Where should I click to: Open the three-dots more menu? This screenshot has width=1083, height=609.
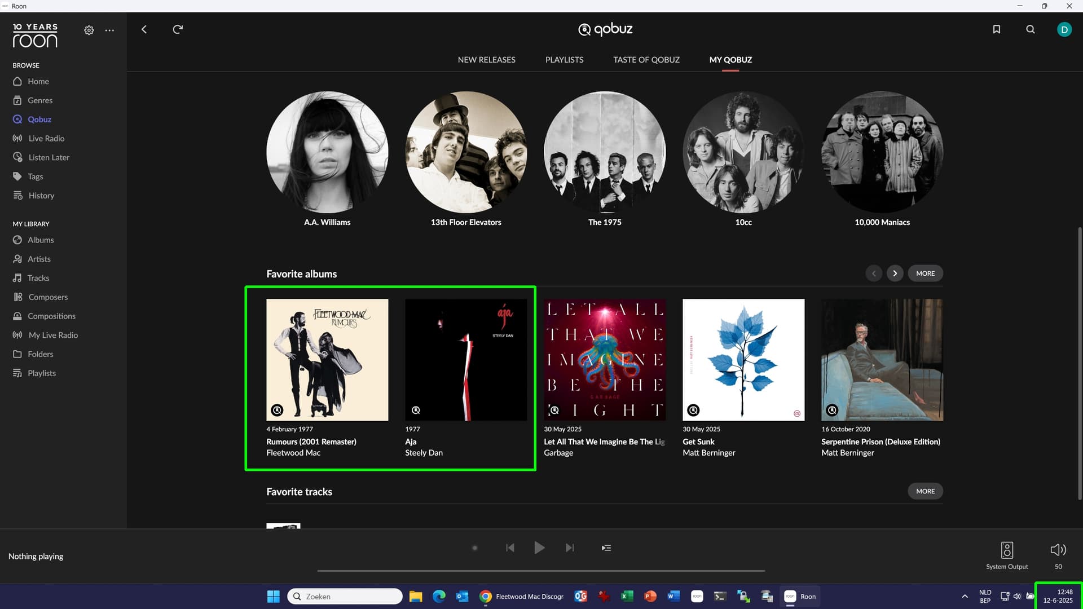109,30
